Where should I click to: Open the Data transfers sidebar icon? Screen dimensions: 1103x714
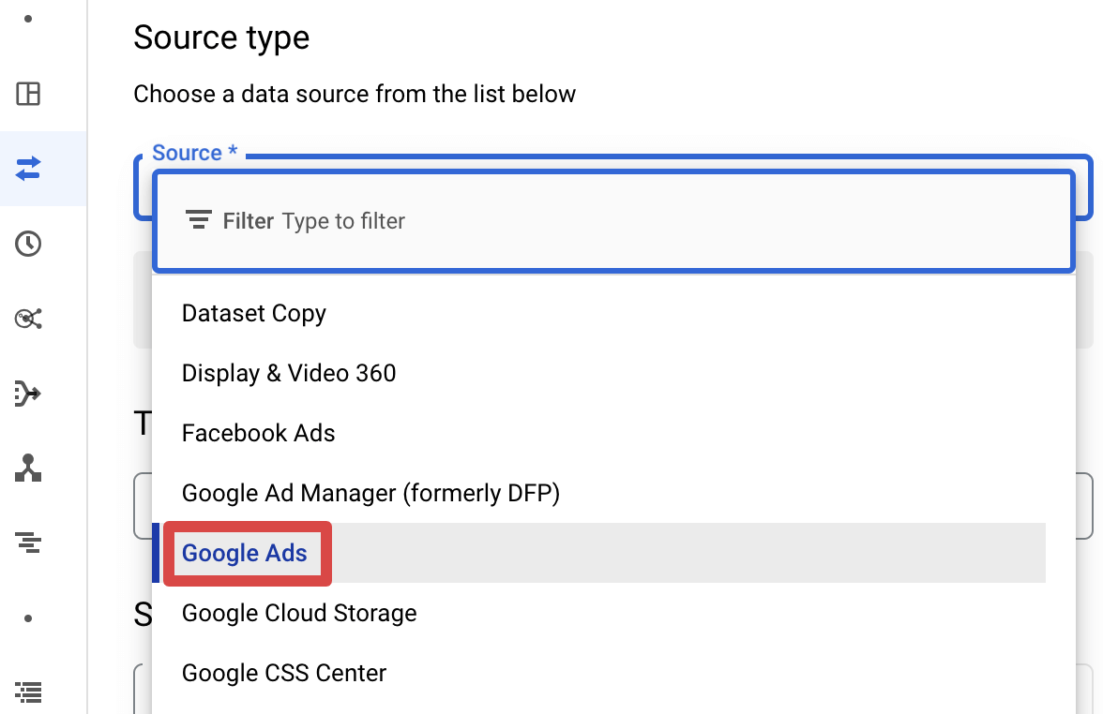point(28,169)
